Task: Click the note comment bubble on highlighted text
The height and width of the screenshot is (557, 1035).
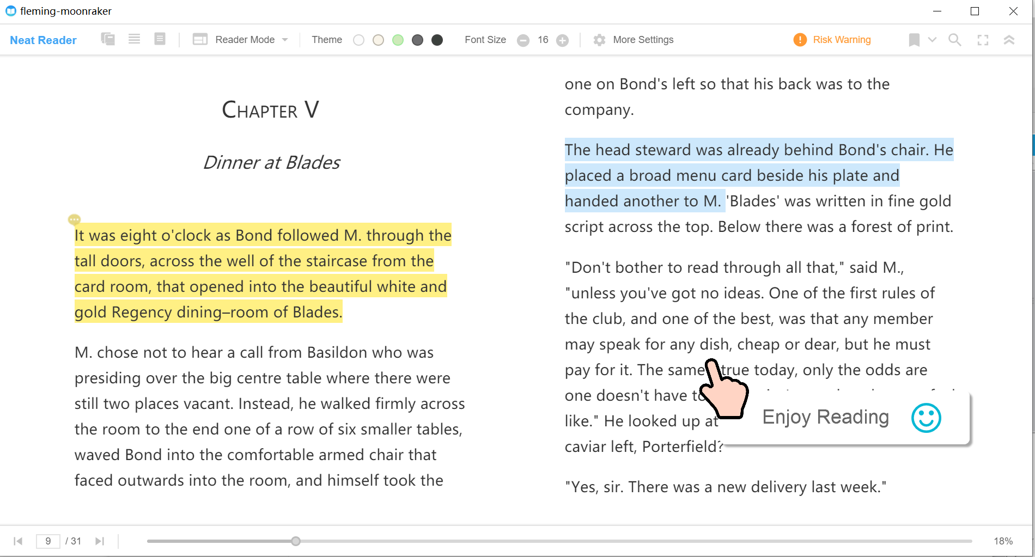Action: (x=74, y=219)
